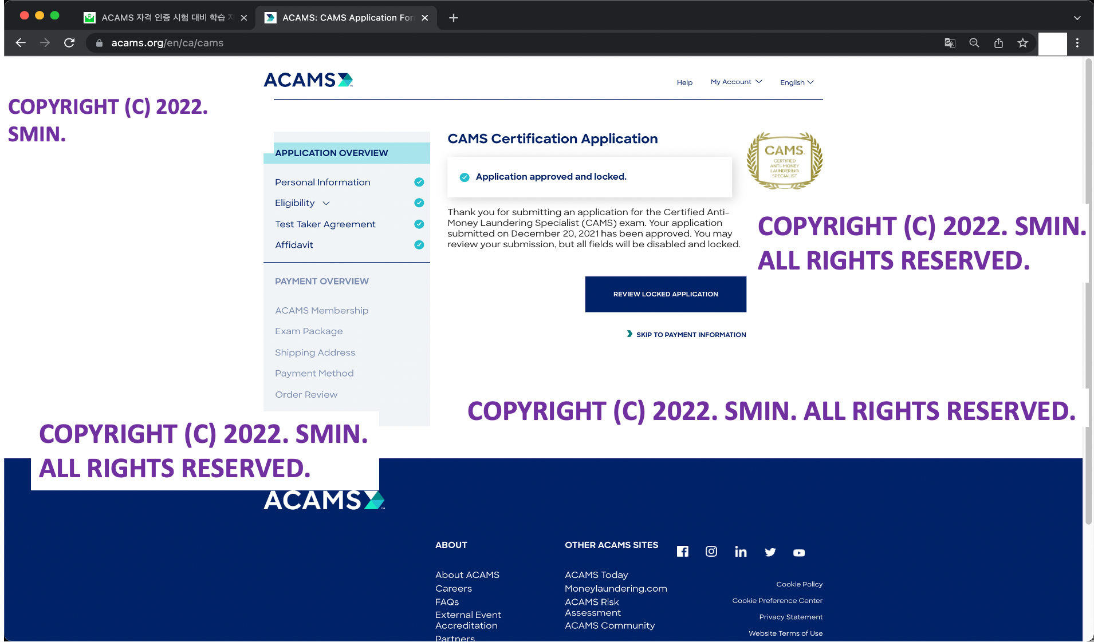Click the site lock icon

(x=99, y=43)
